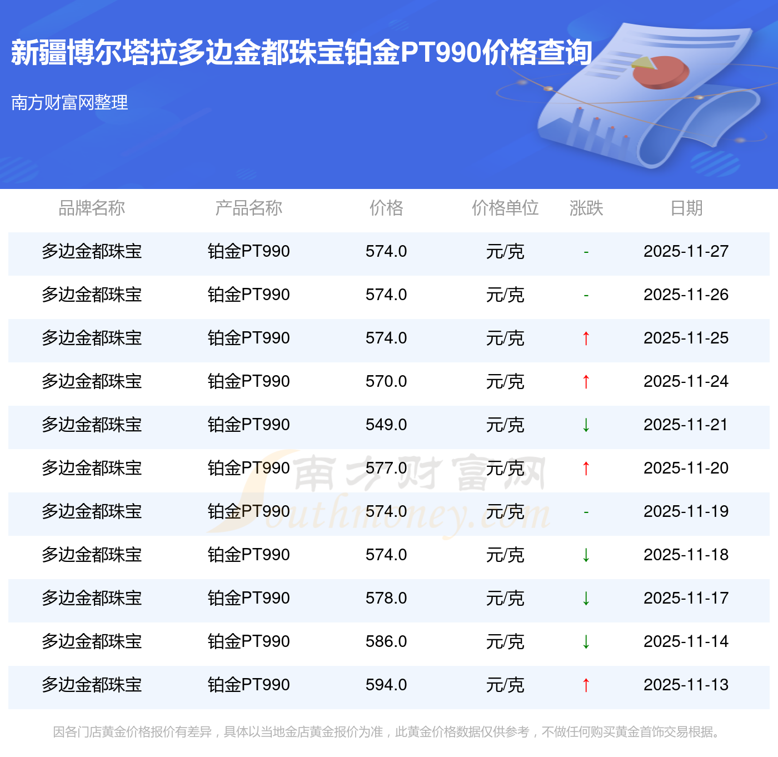Click 铂金PT990 in the 2025-11-26 row
Viewport: 778px width, 757px height.
click(248, 295)
